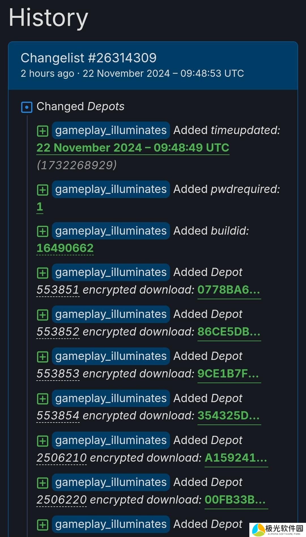Open depot 2506210 link
Viewport: 306px width, 537px height.
(61, 458)
